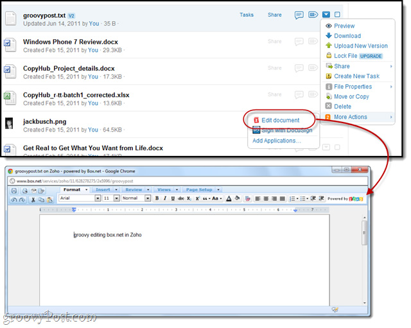This screenshot has height=328, width=411.
Task: Apply subscript formatting
Action: (189, 198)
